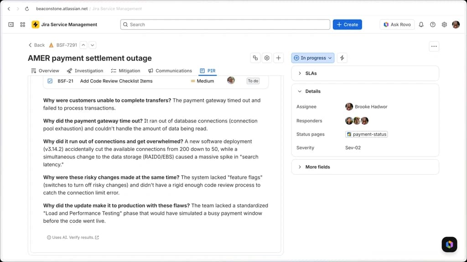Viewport: 467px width, 262px height.
Task: Click the payment-status page icon
Action: tap(349, 134)
